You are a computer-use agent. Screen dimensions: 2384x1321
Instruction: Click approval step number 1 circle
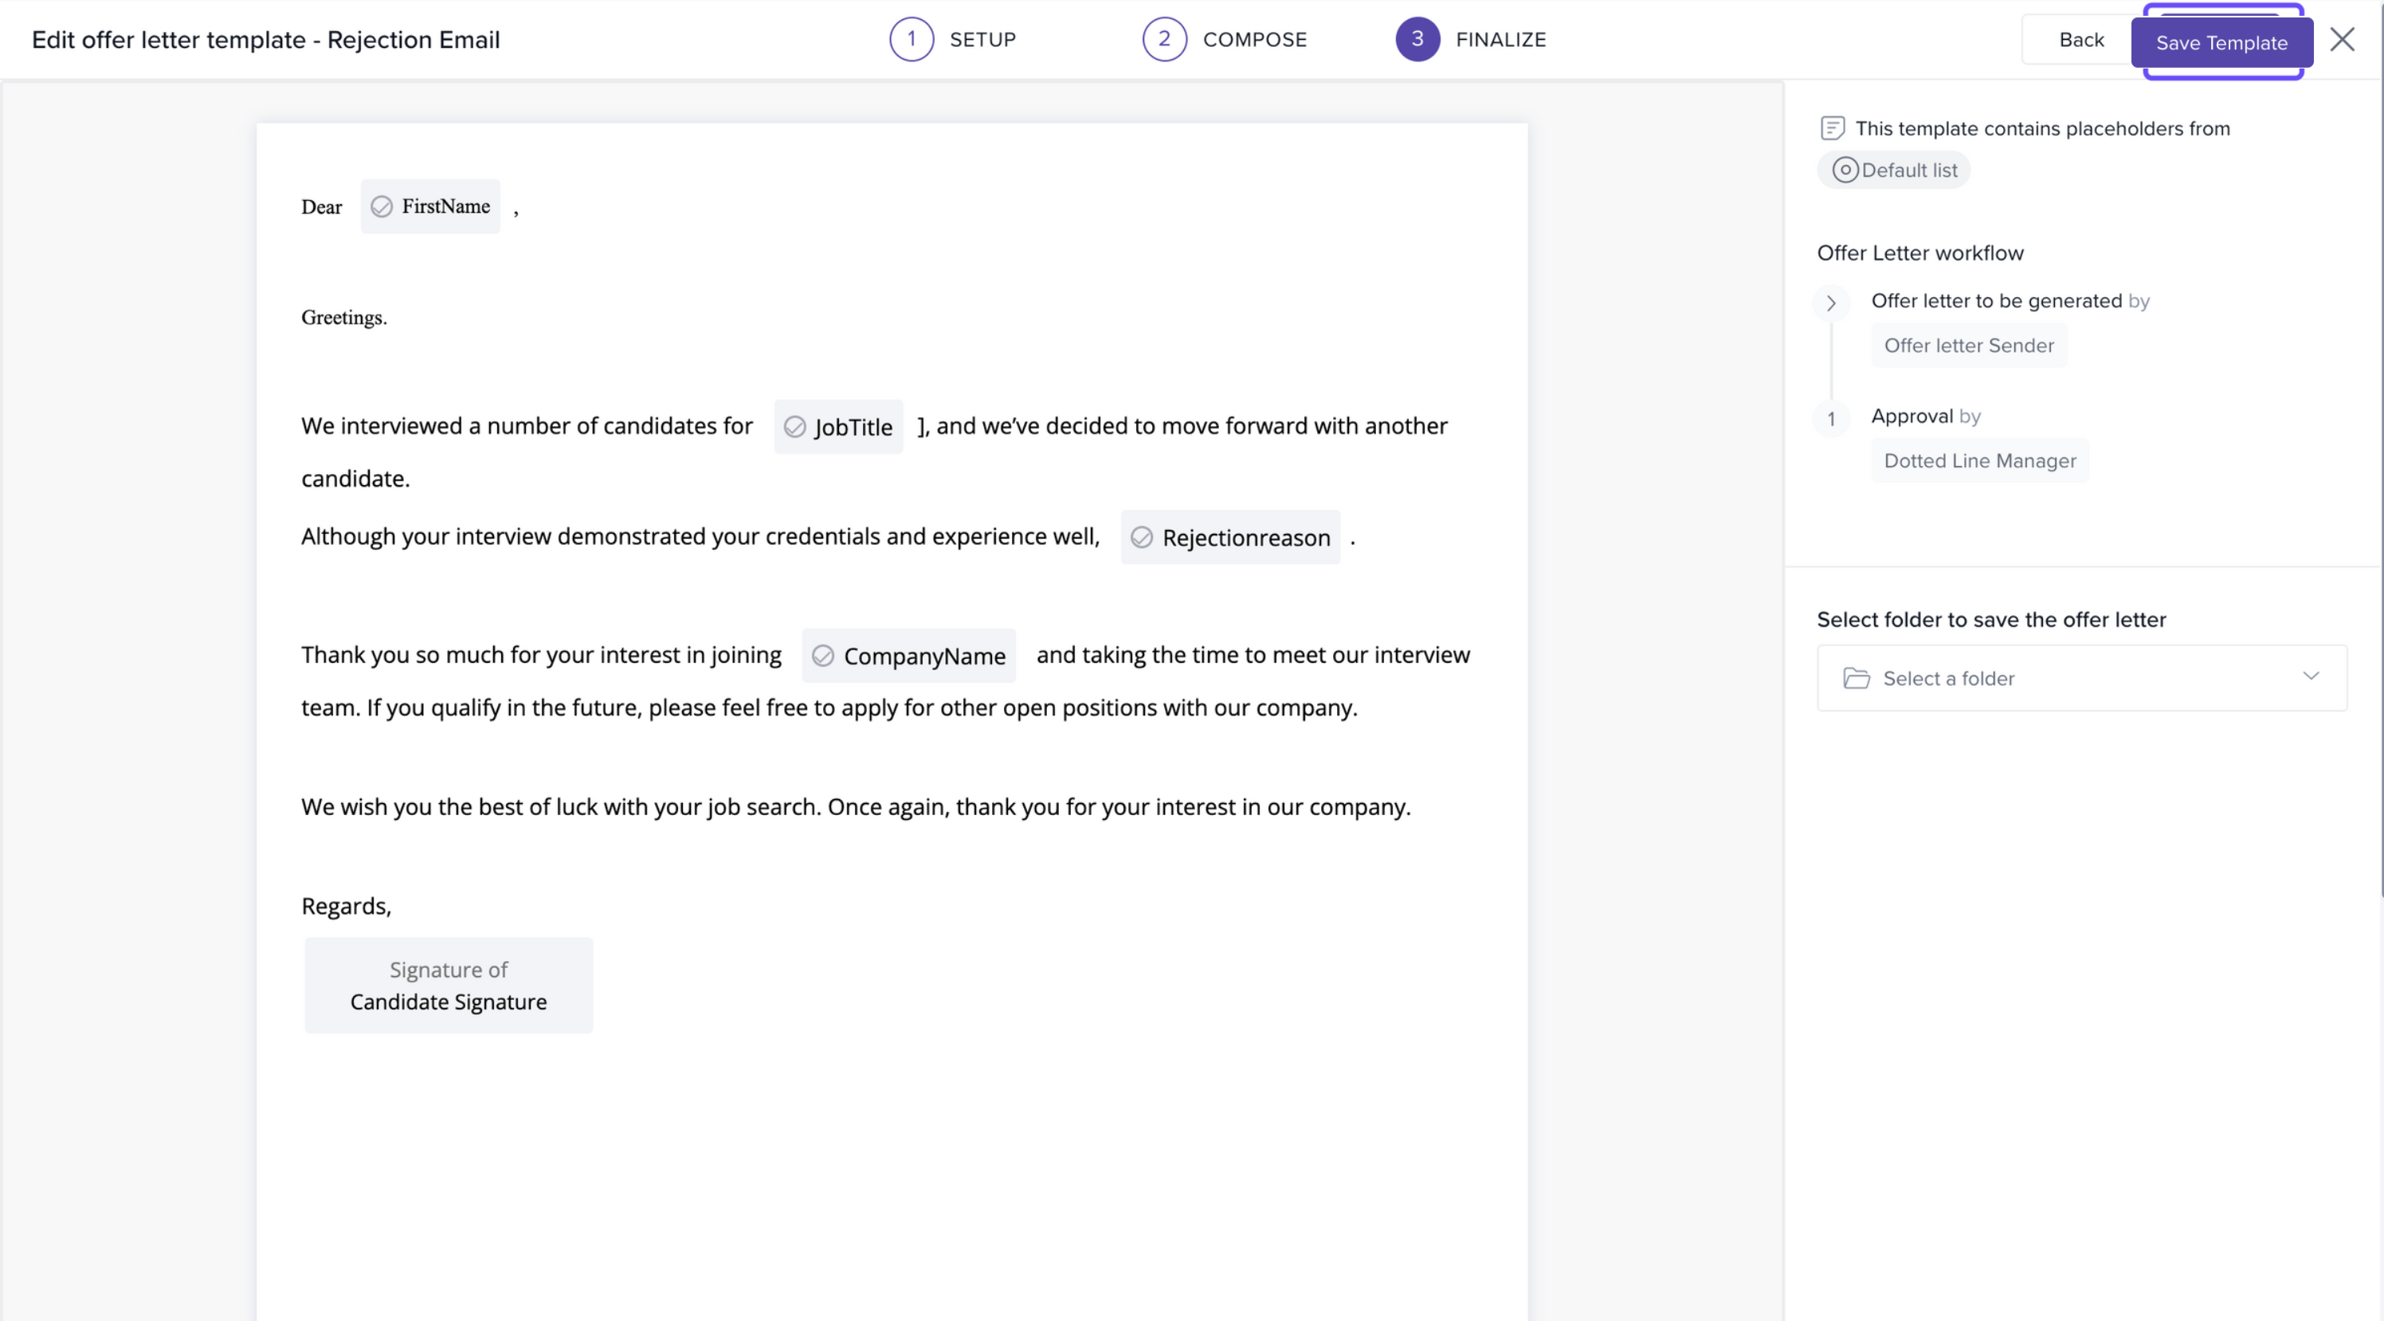[1830, 418]
